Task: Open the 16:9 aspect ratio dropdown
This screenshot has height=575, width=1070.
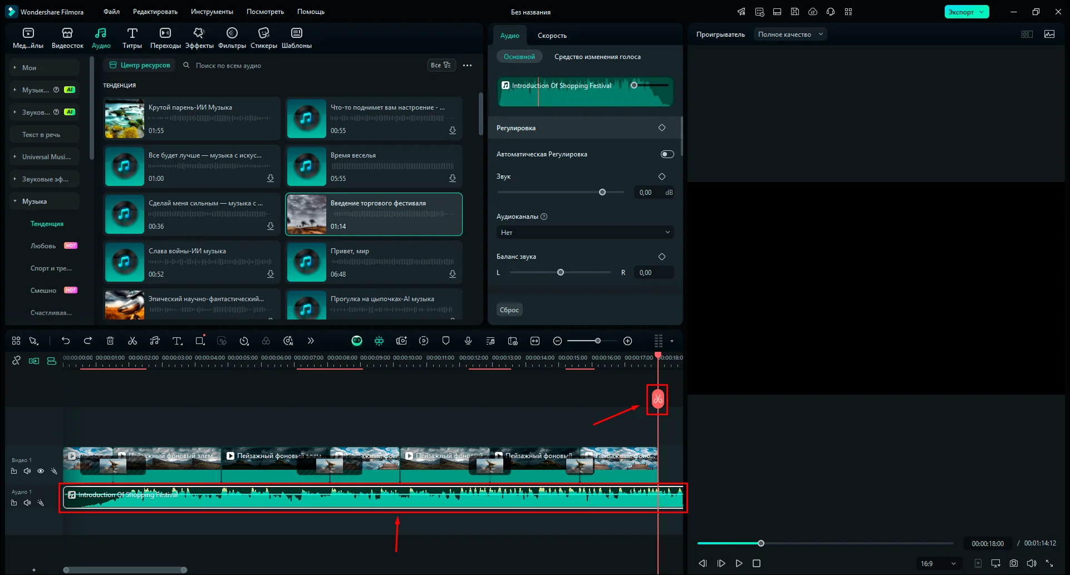Action: coord(938,563)
